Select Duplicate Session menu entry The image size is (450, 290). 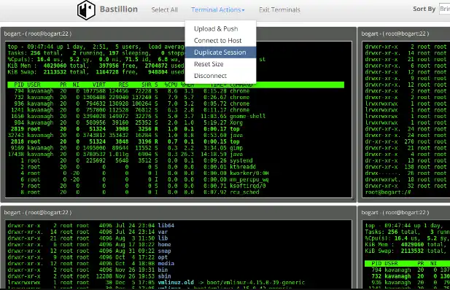coord(220,52)
